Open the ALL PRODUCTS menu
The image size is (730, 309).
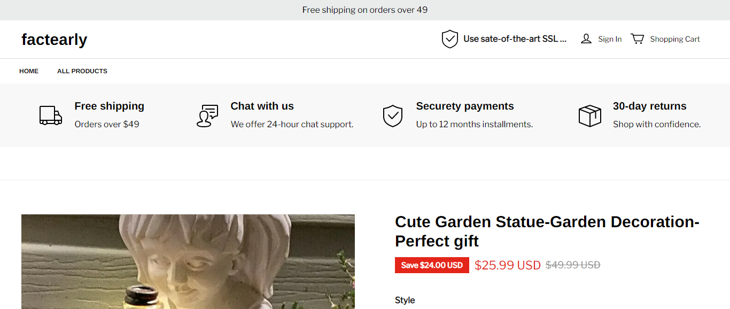[82, 71]
